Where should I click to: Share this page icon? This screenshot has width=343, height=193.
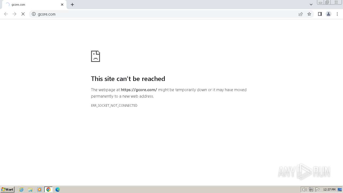click(x=301, y=14)
